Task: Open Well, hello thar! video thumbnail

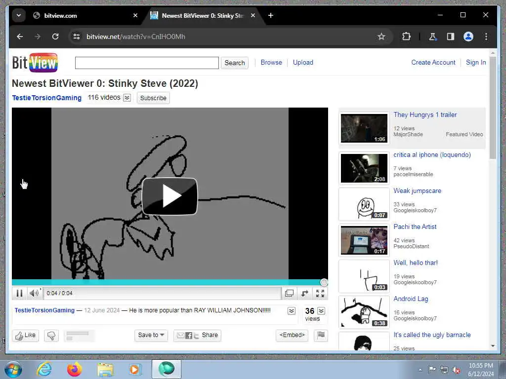Action: tap(364, 276)
